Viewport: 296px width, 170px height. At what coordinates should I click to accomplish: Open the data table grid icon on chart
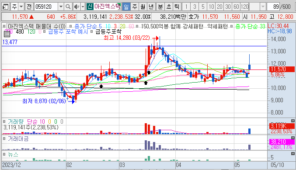click(x=7, y=34)
